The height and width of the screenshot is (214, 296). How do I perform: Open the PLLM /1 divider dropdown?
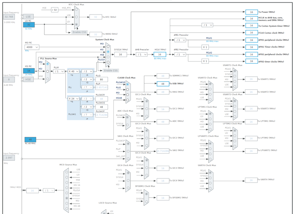(x=59, y=71)
